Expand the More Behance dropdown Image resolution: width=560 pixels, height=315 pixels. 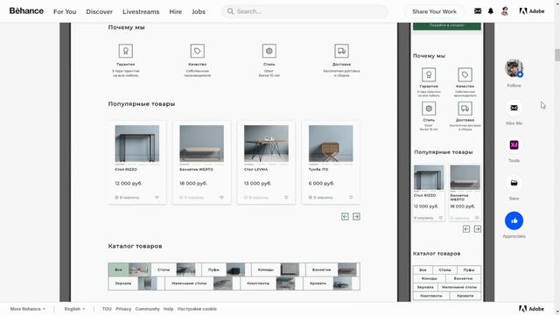27,309
